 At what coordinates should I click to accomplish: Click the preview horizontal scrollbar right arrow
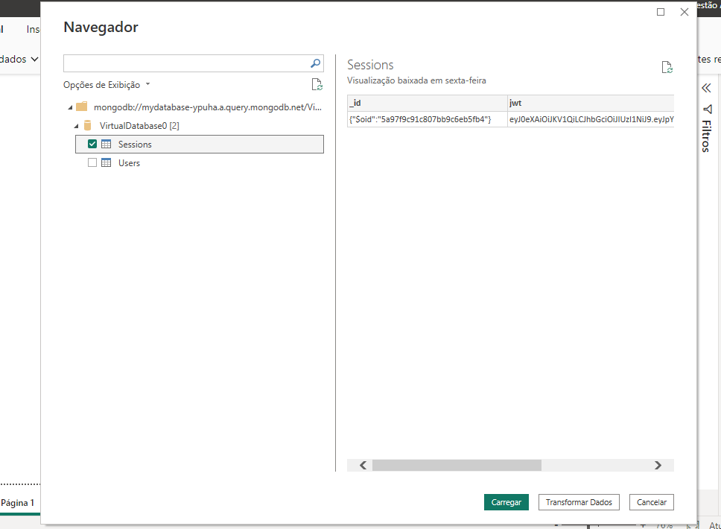tap(658, 465)
